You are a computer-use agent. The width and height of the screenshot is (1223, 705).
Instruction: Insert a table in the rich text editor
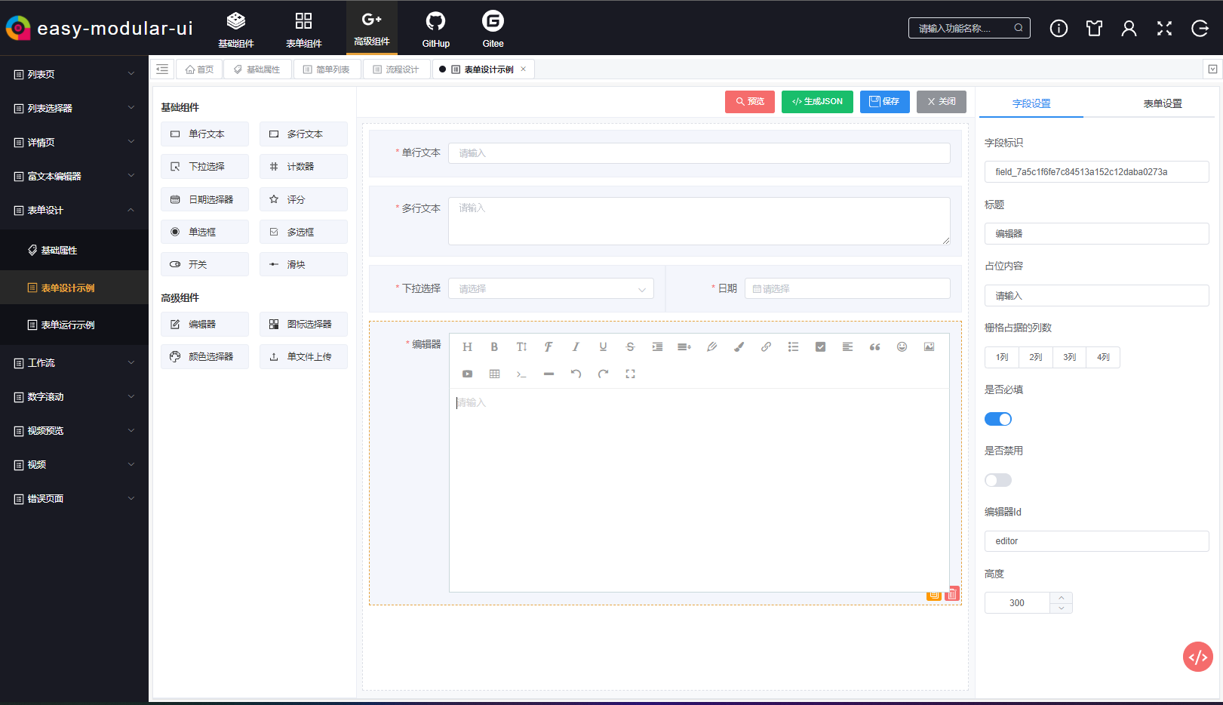point(494,373)
